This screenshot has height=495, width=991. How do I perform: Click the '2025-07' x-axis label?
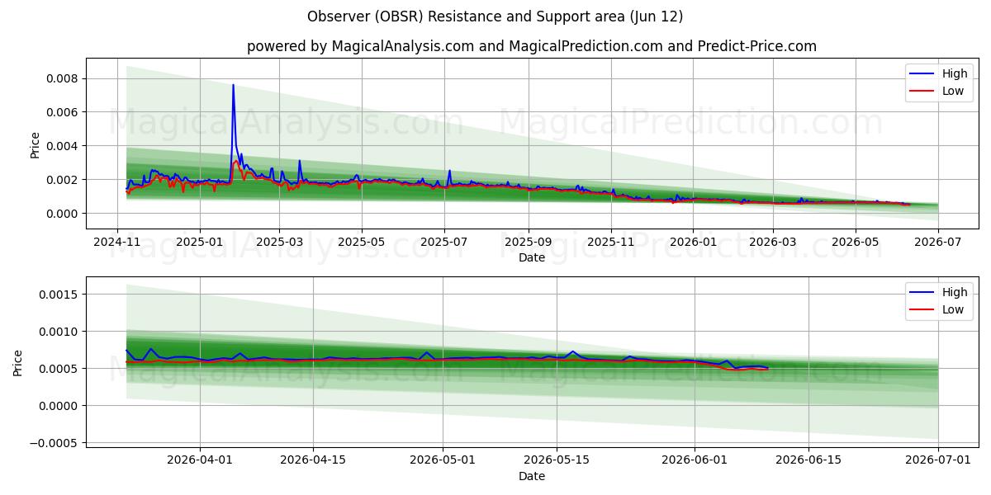click(x=444, y=242)
